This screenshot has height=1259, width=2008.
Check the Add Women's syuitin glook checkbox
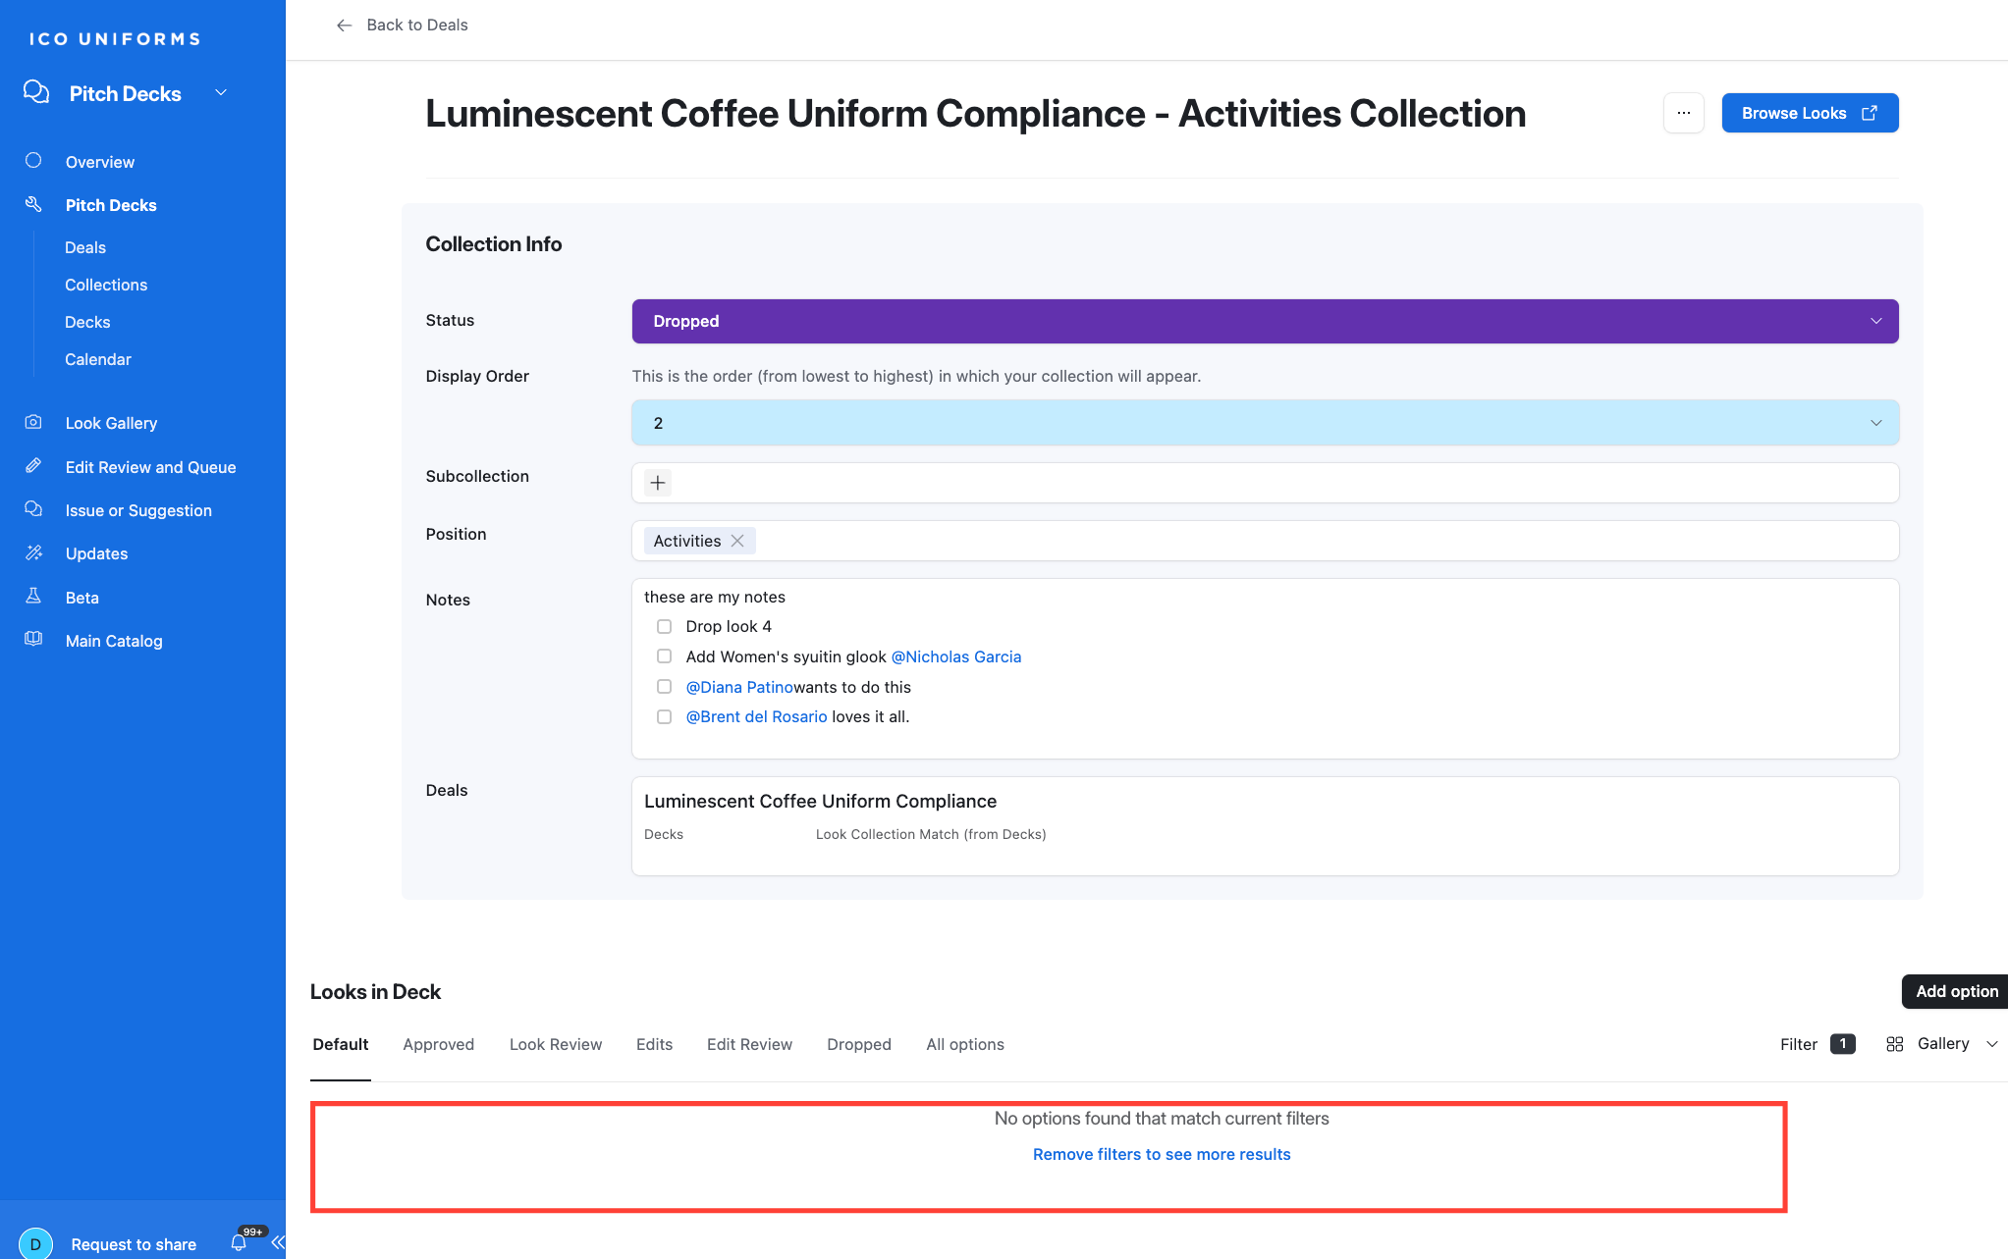[665, 656]
